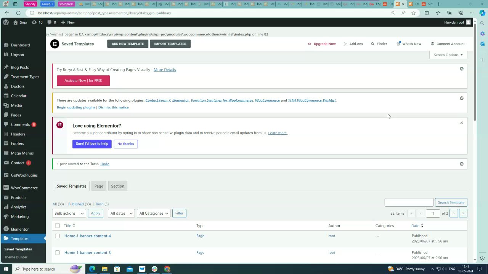Viewport: 488px width, 274px height.
Task: Go to next page of templates
Action: pyautogui.click(x=454, y=213)
